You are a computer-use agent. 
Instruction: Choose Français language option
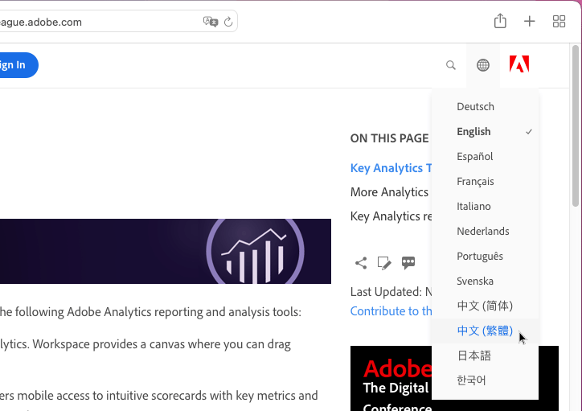click(485, 181)
